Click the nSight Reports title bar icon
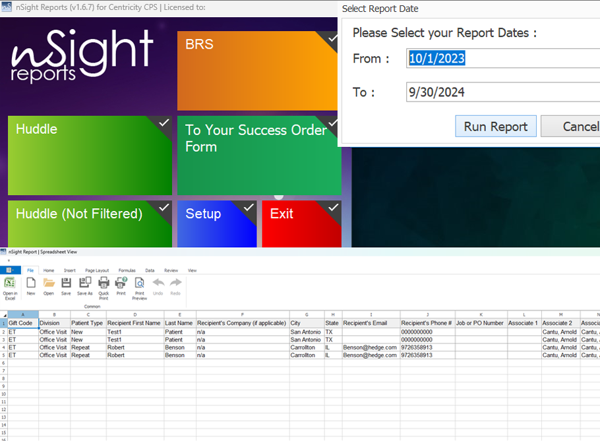The image size is (600, 441). (7, 7)
